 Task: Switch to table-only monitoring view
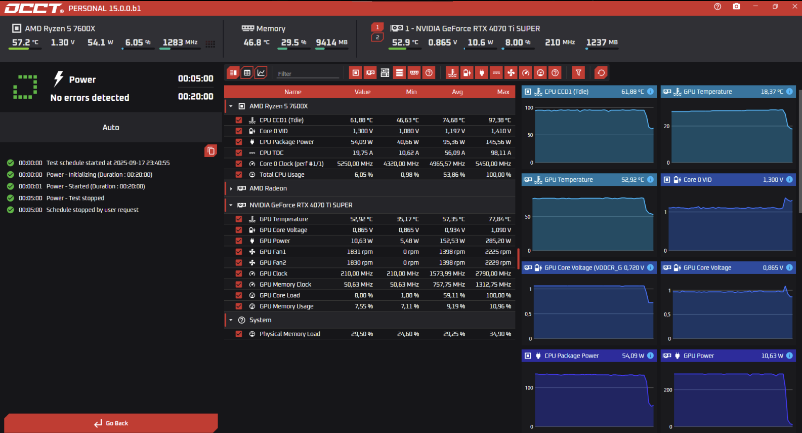[247, 73]
